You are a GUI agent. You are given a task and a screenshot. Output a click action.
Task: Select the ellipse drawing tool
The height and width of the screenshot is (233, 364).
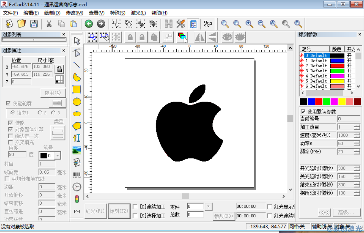(77, 114)
